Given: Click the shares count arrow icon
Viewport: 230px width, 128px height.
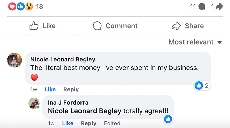Looking at the screenshot, I should tap(219, 7).
